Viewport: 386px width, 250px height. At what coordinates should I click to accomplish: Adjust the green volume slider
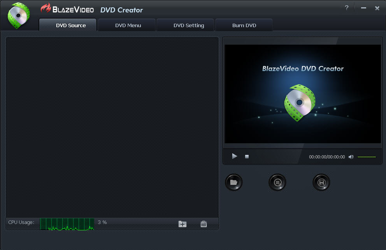[x=367, y=157]
